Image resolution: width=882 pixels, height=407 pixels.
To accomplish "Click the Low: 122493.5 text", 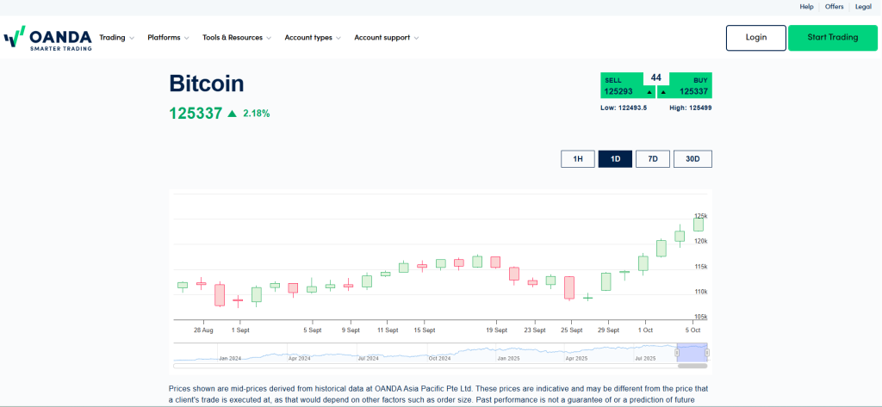I will coord(624,108).
